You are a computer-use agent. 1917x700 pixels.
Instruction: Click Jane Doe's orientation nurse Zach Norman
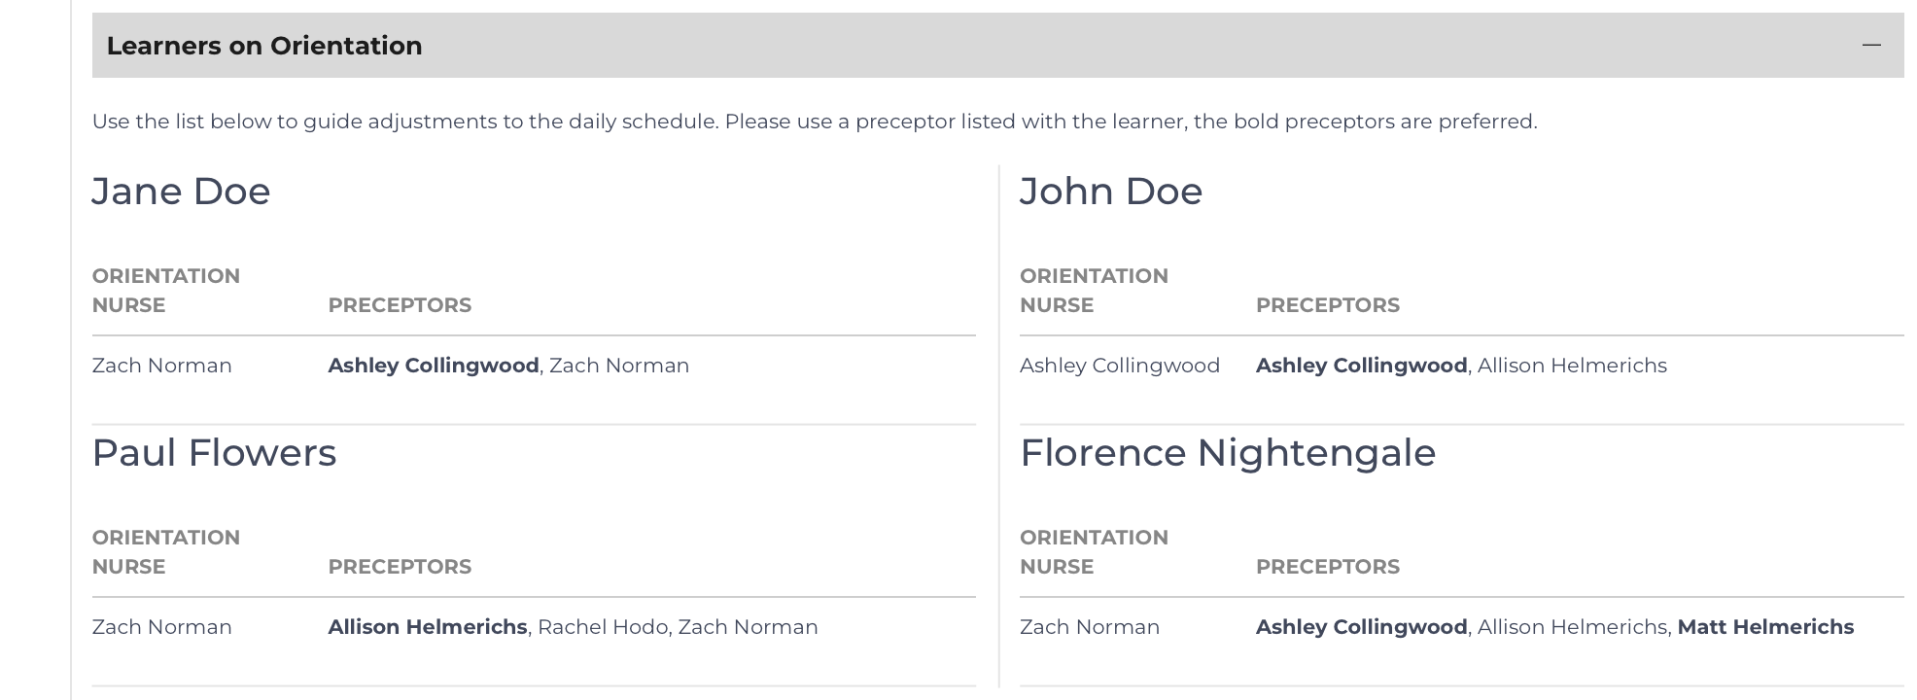[161, 366]
